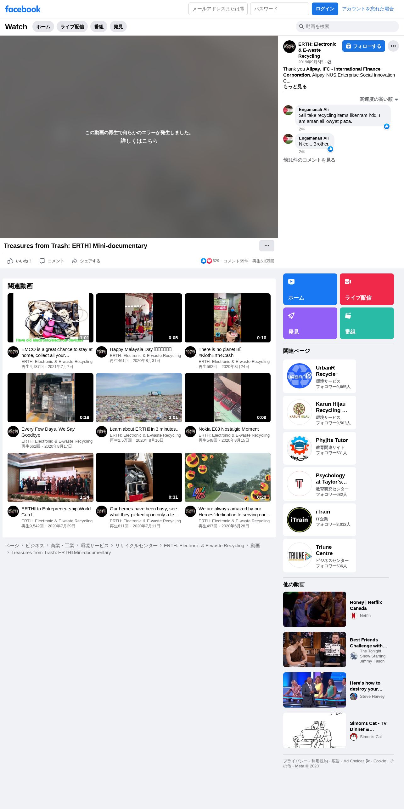This screenshot has height=809, width=404.
Task: Open the Happy Malaysia Day video thumbnail
Action: [139, 318]
